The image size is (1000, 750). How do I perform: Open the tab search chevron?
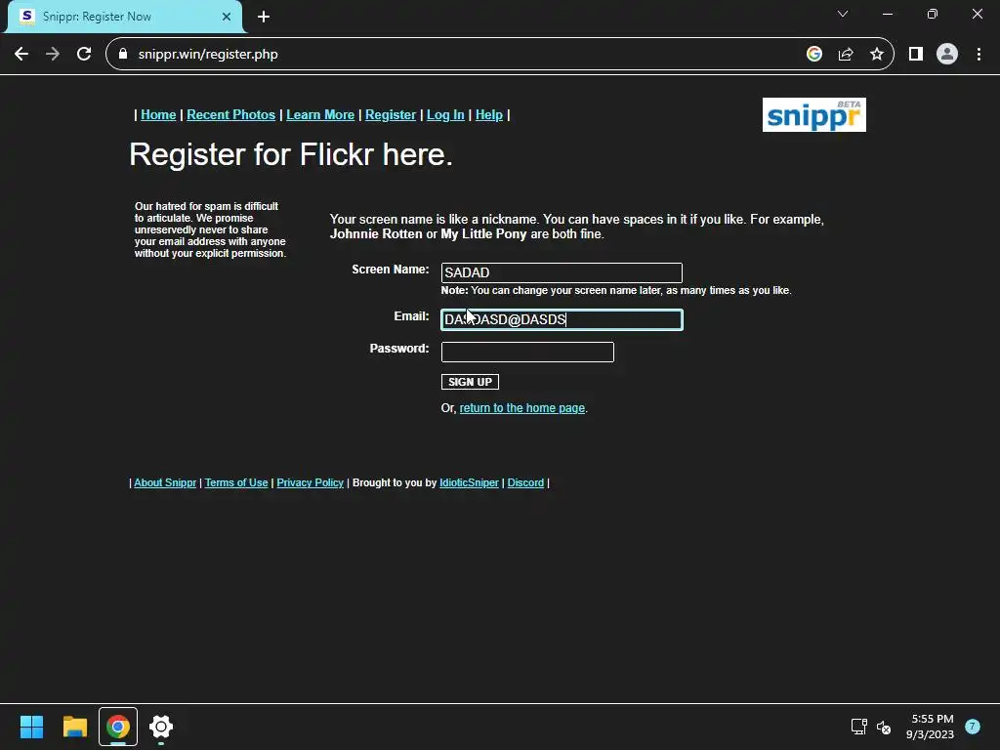click(x=843, y=14)
